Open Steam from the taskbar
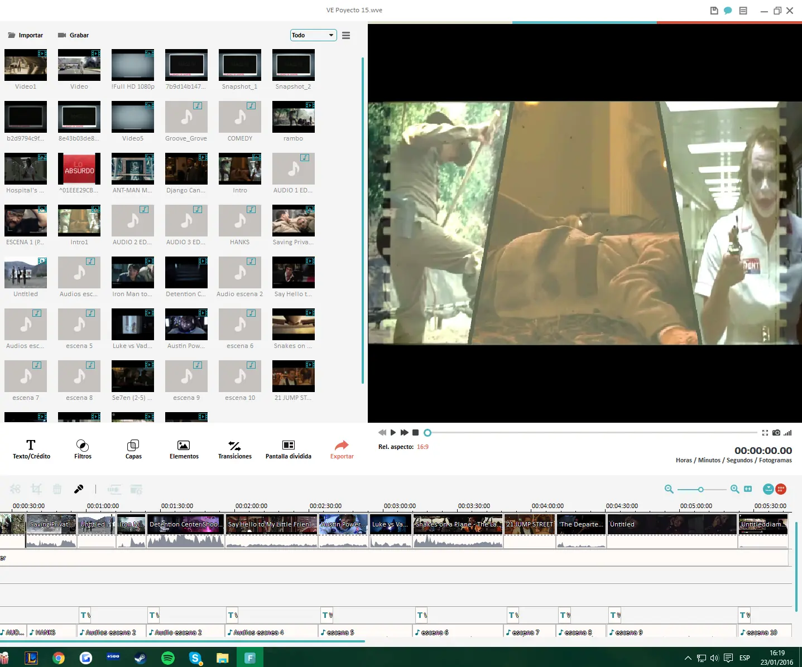Viewport: 802px width, 667px height. [140, 658]
